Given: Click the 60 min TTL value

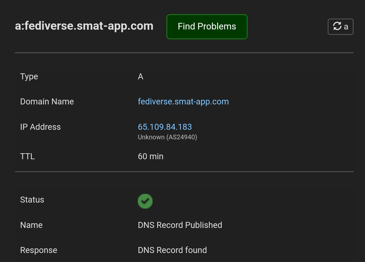Looking at the screenshot, I should coord(150,156).
